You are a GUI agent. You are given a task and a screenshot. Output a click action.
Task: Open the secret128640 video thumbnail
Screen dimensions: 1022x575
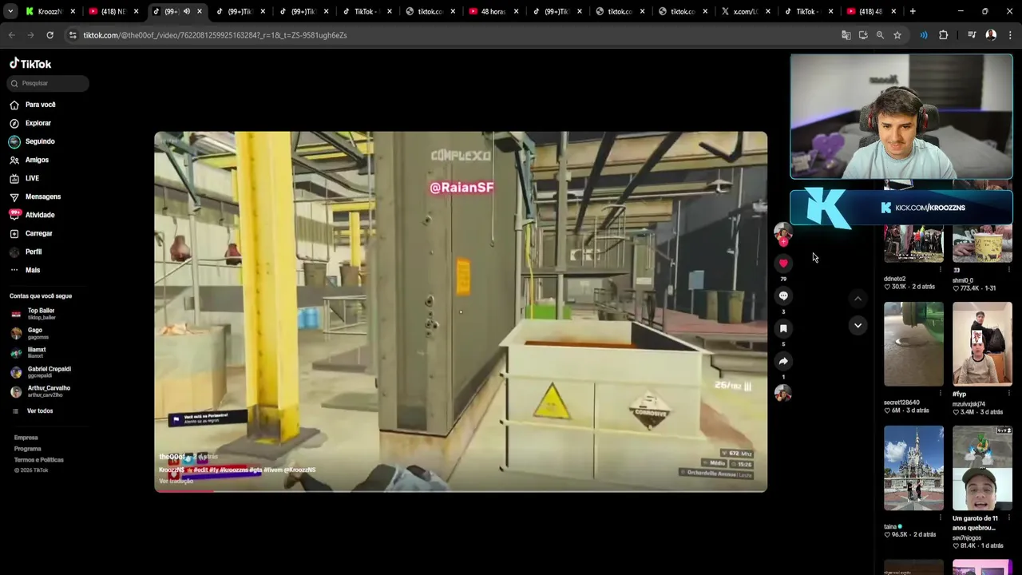[x=913, y=344]
